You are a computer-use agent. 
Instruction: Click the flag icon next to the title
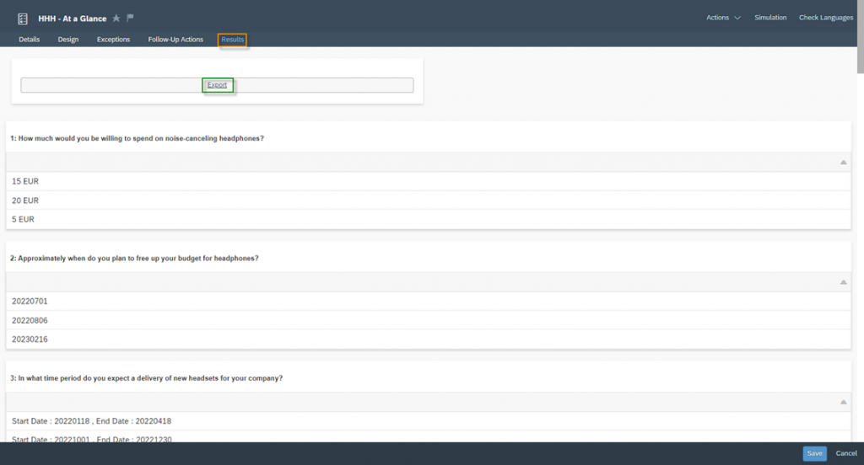[x=130, y=18]
